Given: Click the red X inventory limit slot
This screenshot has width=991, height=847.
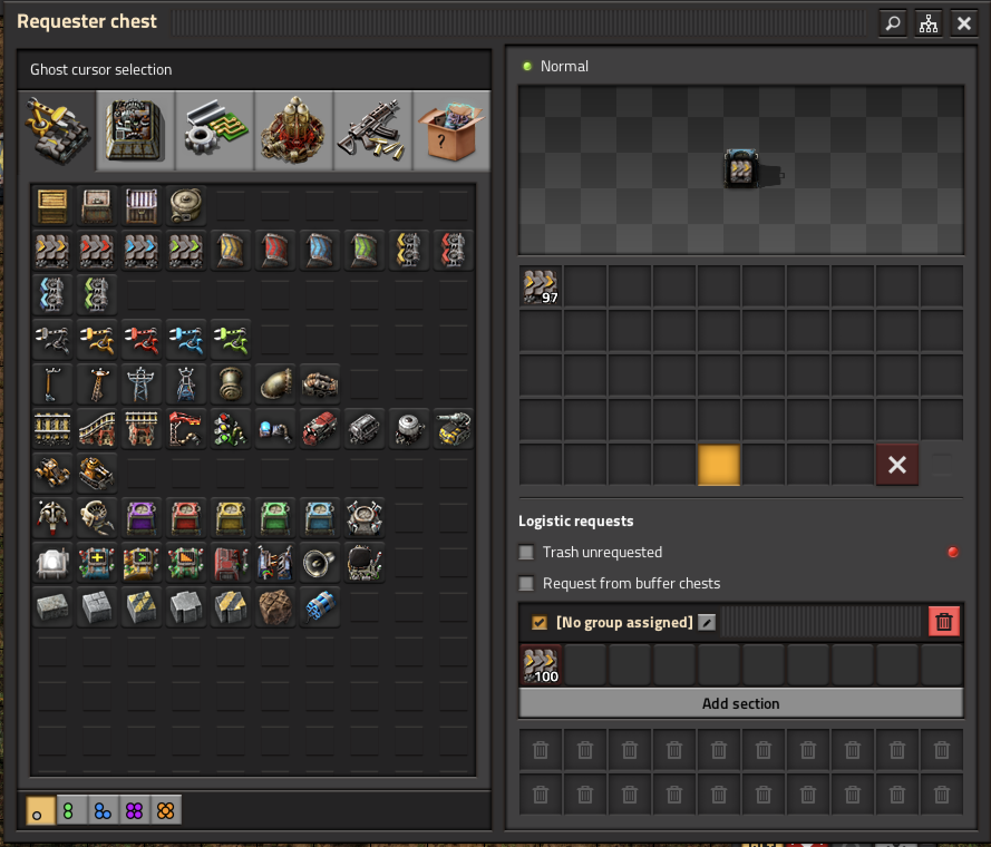Looking at the screenshot, I should pyautogui.click(x=897, y=464).
